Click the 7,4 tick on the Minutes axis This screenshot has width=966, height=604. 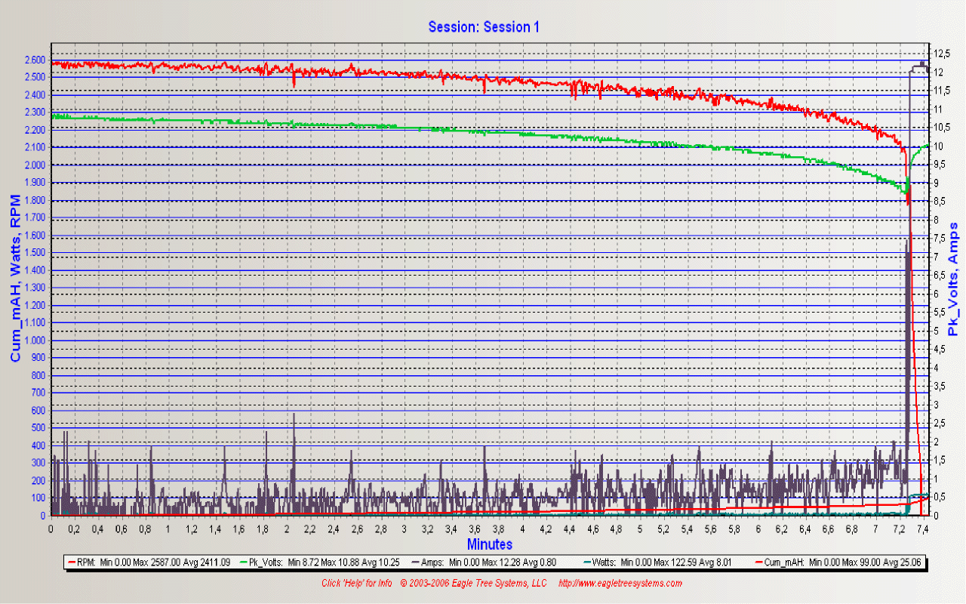pyautogui.click(x=922, y=531)
